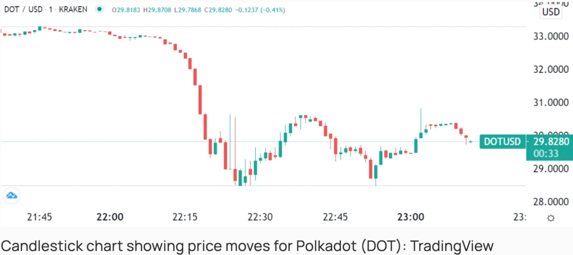Select the KRAKEN exchange label
The height and width of the screenshot is (255, 573).
[74, 10]
